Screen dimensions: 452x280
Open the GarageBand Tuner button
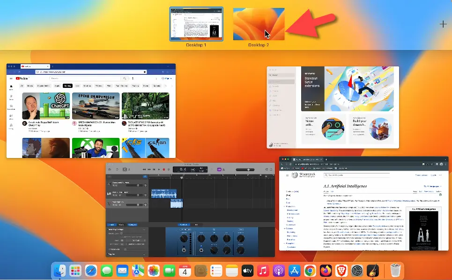tap(212, 170)
